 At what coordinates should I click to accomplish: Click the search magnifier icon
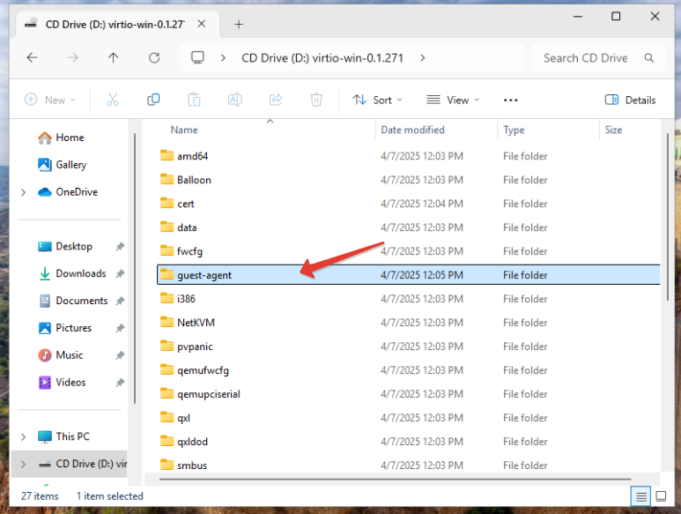click(649, 58)
